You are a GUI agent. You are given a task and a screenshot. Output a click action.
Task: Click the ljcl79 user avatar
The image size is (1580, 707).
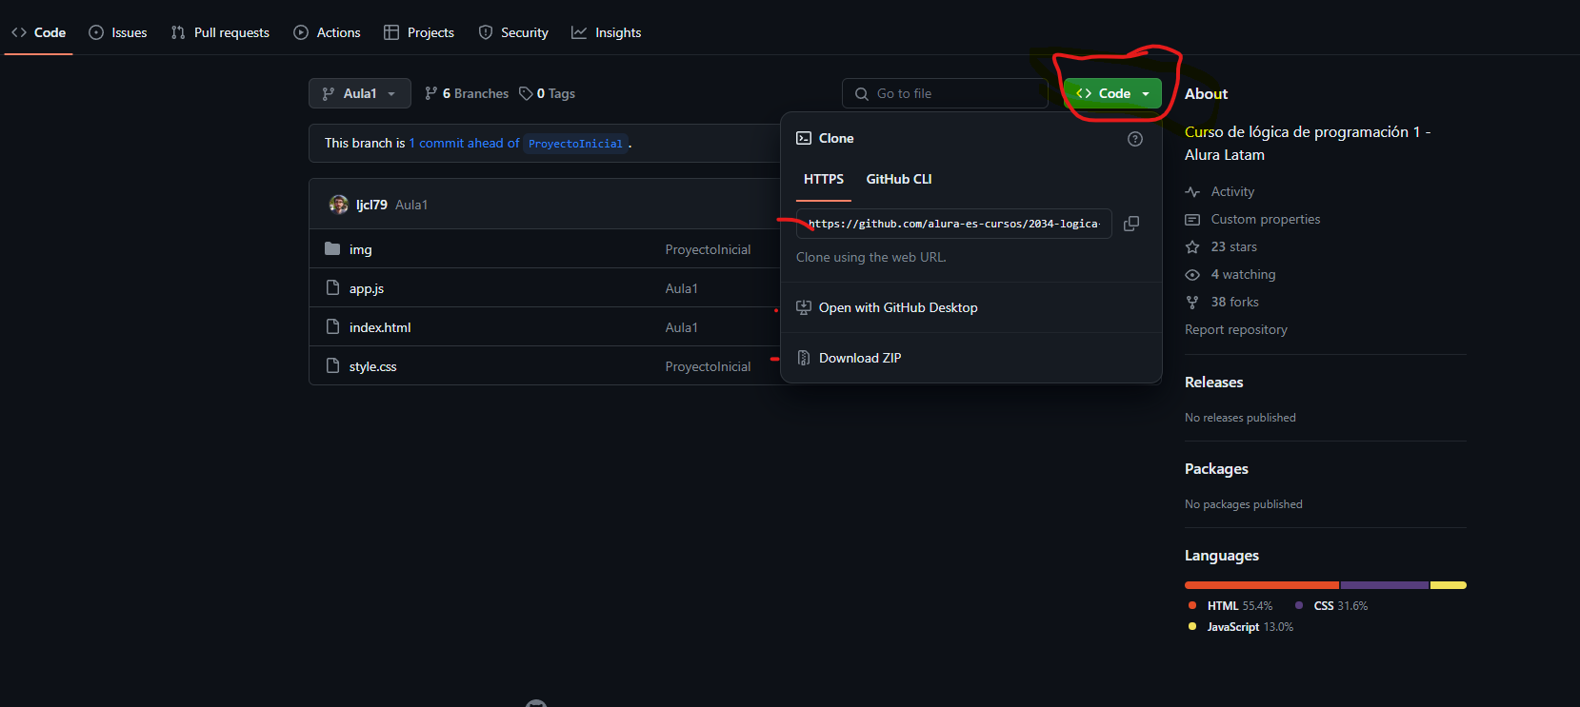coord(338,205)
